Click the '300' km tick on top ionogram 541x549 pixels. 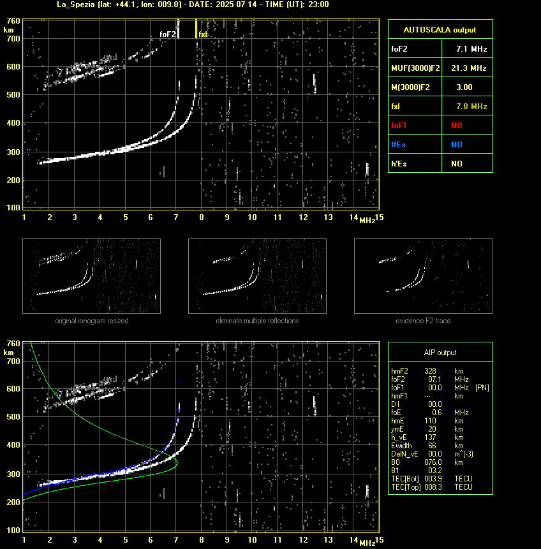pyautogui.click(x=13, y=152)
